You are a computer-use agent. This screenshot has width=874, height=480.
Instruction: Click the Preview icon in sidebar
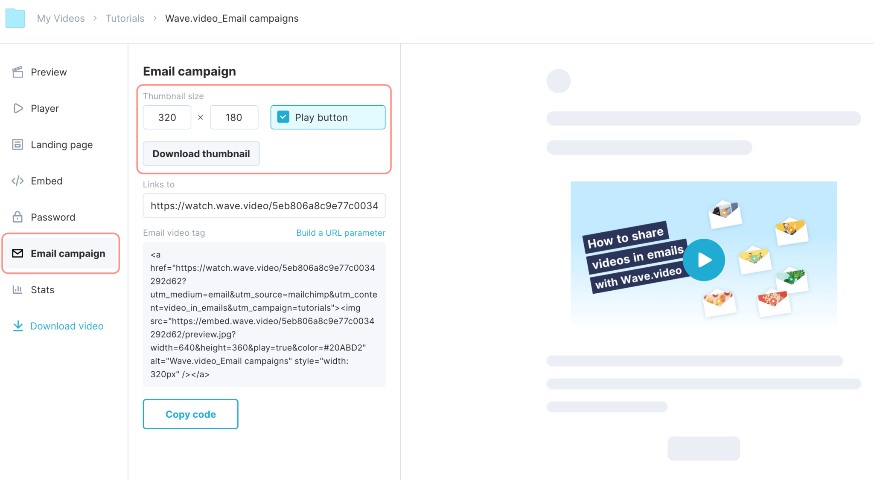pos(18,72)
